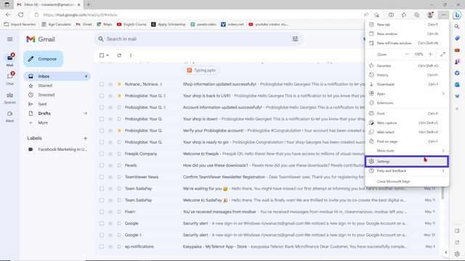Click the Bing sidebar icon

[x=457, y=14]
